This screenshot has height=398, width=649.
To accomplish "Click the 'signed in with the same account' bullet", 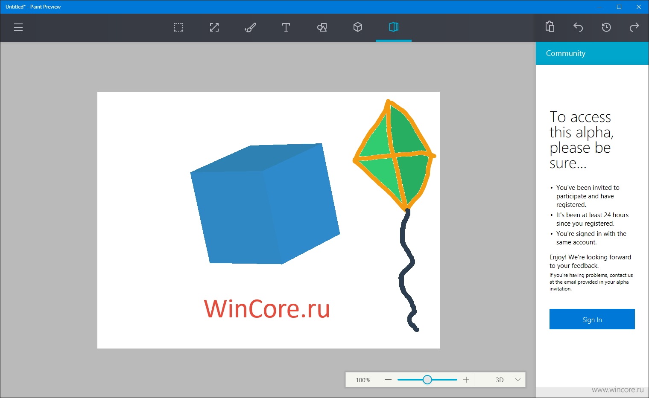I will point(591,238).
